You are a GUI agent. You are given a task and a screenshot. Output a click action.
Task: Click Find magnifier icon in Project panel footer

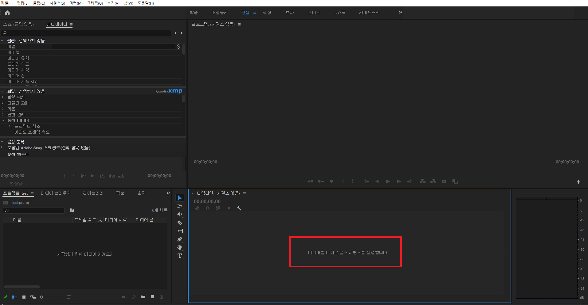[134, 297]
